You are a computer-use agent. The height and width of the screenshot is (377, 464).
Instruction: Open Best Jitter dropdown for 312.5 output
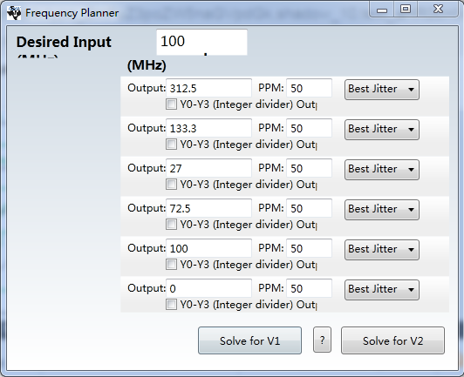[x=382, y=89]
